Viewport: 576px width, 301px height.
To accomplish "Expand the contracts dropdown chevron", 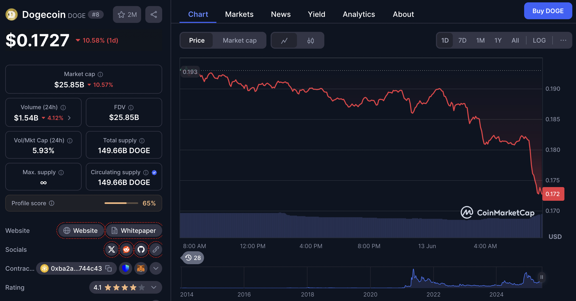I will (156, 268).
